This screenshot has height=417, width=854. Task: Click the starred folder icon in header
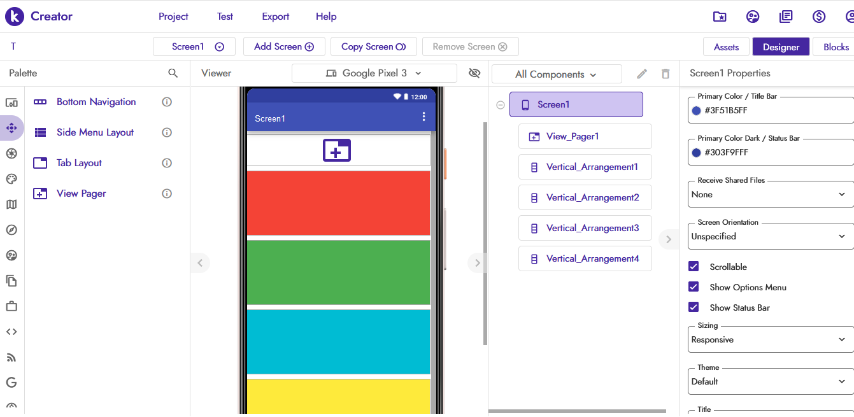[720, 17]
